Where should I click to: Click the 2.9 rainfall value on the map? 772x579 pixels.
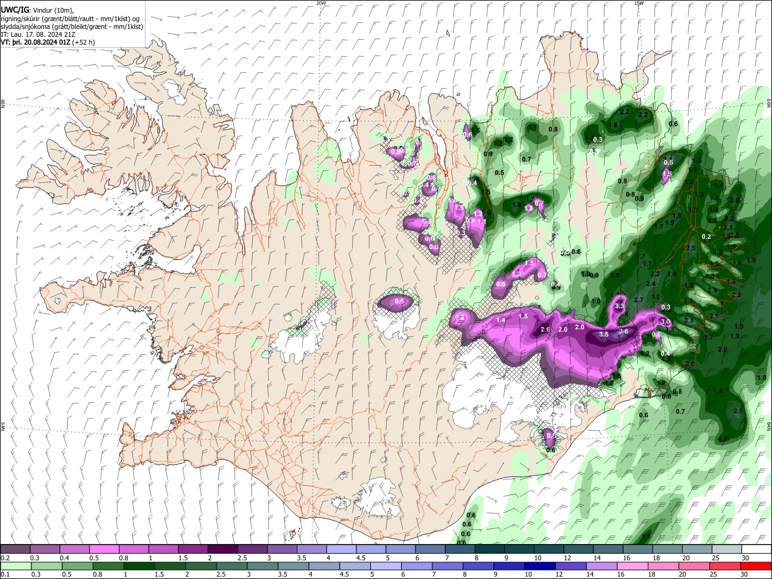[x=713, y=290]
